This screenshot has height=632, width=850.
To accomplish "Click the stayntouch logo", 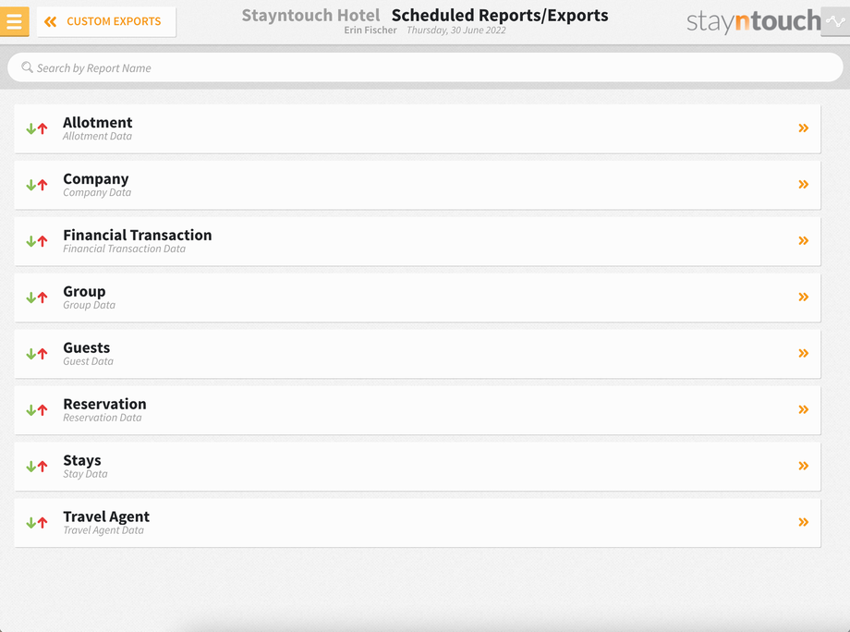I will click(754, 21).
